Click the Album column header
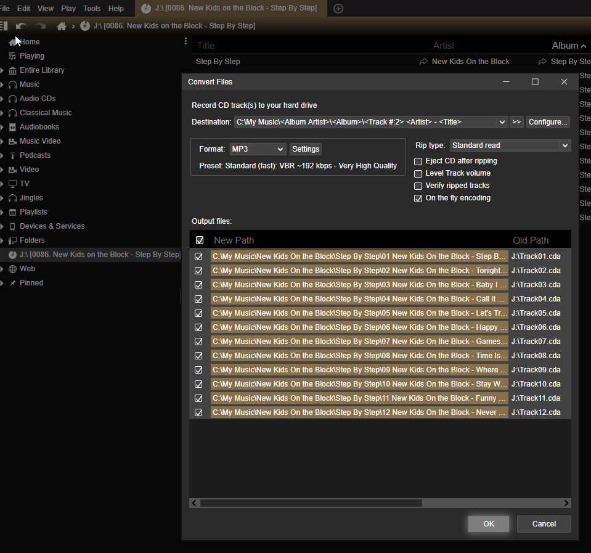The width and height of the screenshot is (591, 553). [565, 46]
